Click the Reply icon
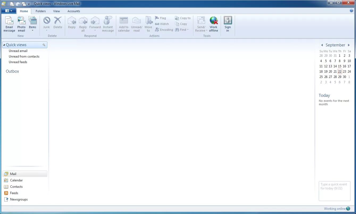Image resolution: width=356 pixels, height=214 pixels. [x=72, y=20]
